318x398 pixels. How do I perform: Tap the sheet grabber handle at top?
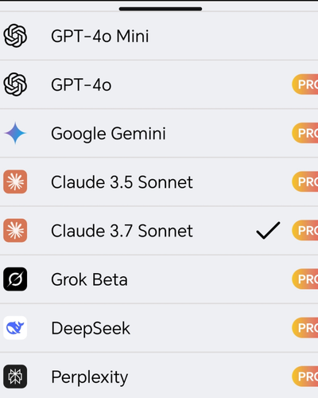pos(161,9)
